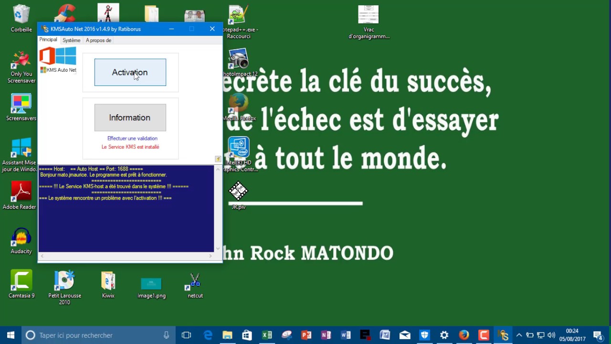Select the 'Vrac d'organigramm...' desktop file
This screenshot has height=344, width=611.
tap(369, 21)
